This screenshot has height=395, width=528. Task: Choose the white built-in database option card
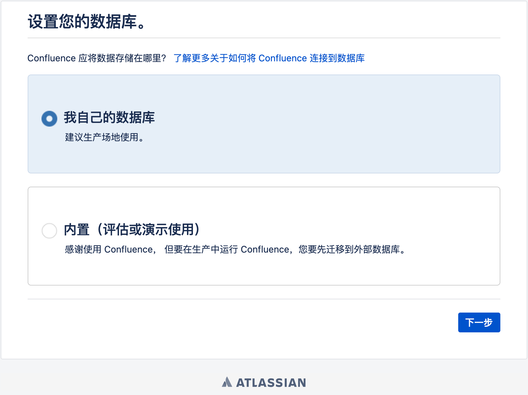click(264, 236)
